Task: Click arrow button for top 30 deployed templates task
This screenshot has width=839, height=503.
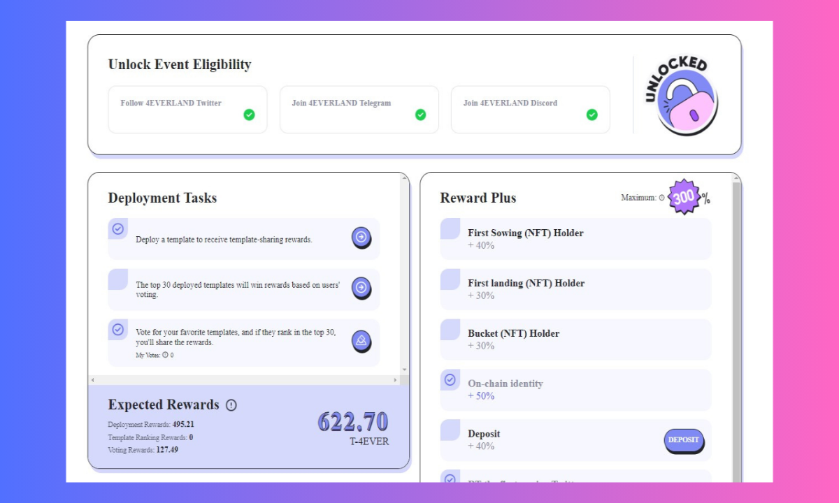Action: point(361,288)
